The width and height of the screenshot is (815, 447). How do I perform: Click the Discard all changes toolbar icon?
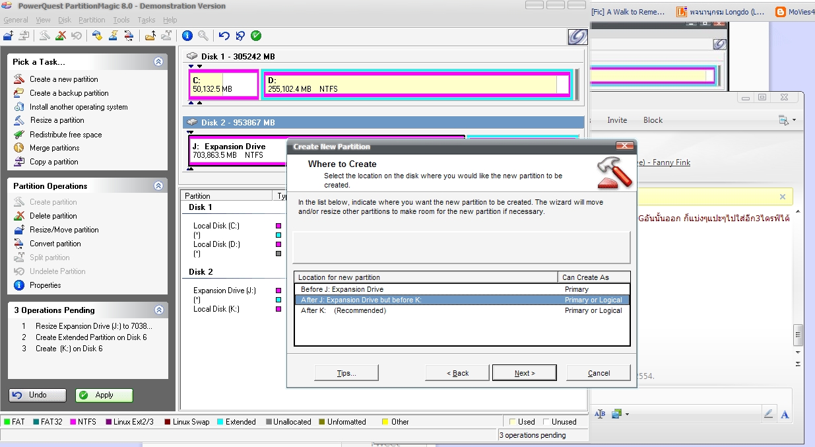(x=240, y=36)
